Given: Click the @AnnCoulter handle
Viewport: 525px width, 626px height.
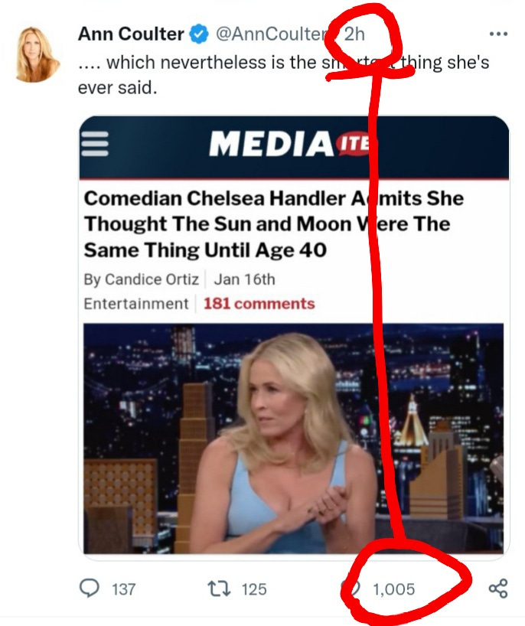Looking at the screenshot, I should point(272,34).
